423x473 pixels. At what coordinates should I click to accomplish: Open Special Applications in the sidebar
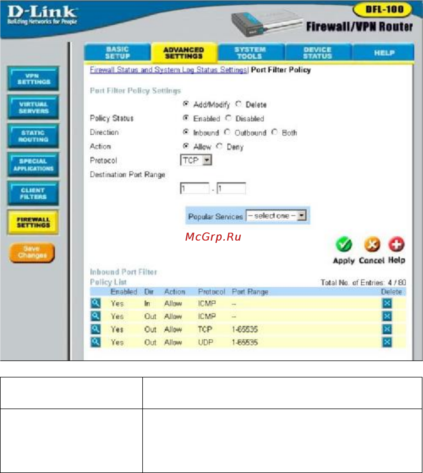33,165
